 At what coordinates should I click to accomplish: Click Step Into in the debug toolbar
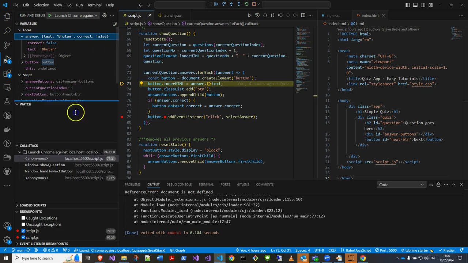[231, 4]
